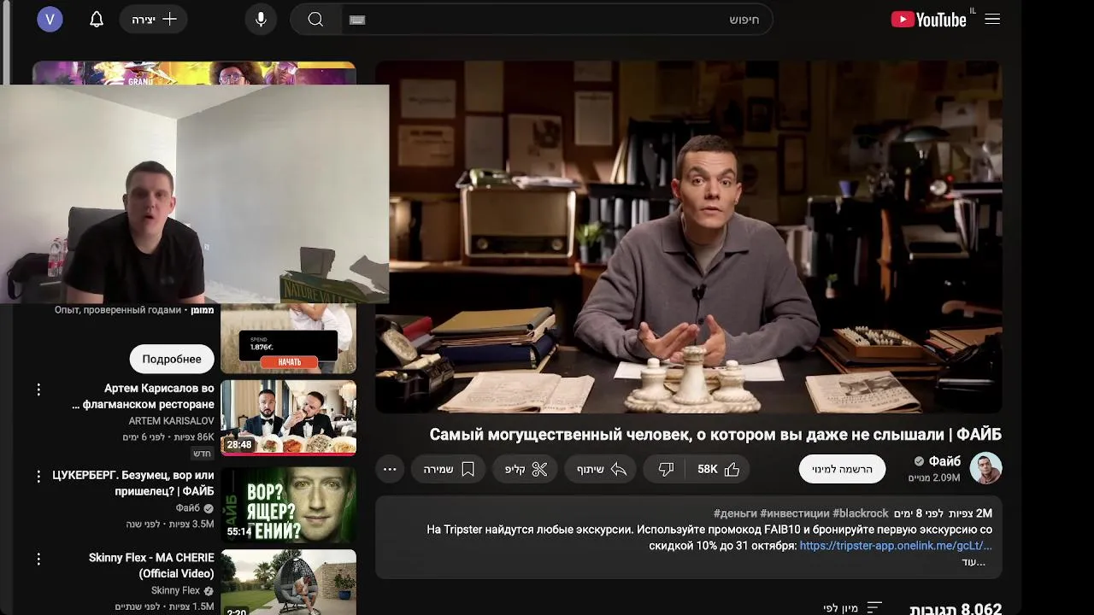Open options menu for ЦУКЕРБЕРГ video
This screenshot has width=1094, height=615.
38,476
